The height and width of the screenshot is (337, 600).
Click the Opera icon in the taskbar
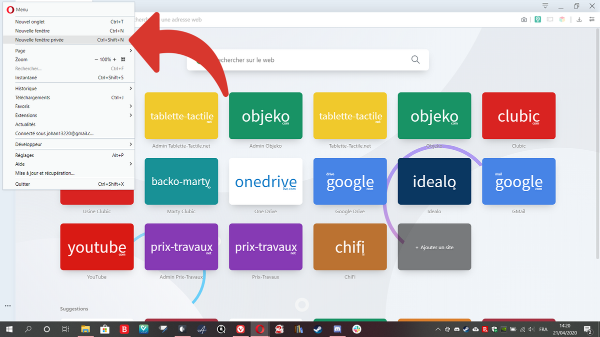(260, 329)
